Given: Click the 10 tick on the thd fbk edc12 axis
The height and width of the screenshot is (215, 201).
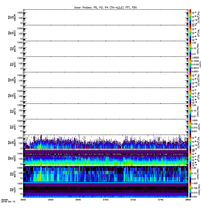Looking at the screenshot, I should point(21,116).
